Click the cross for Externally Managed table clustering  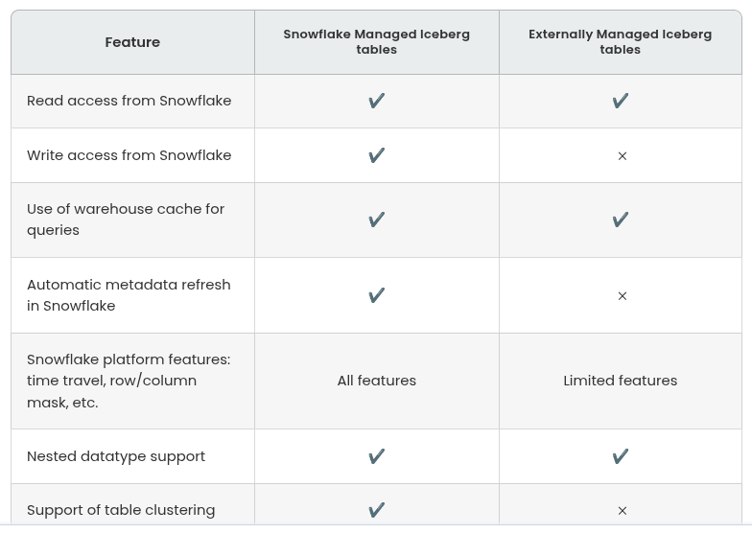pos(622,511)
